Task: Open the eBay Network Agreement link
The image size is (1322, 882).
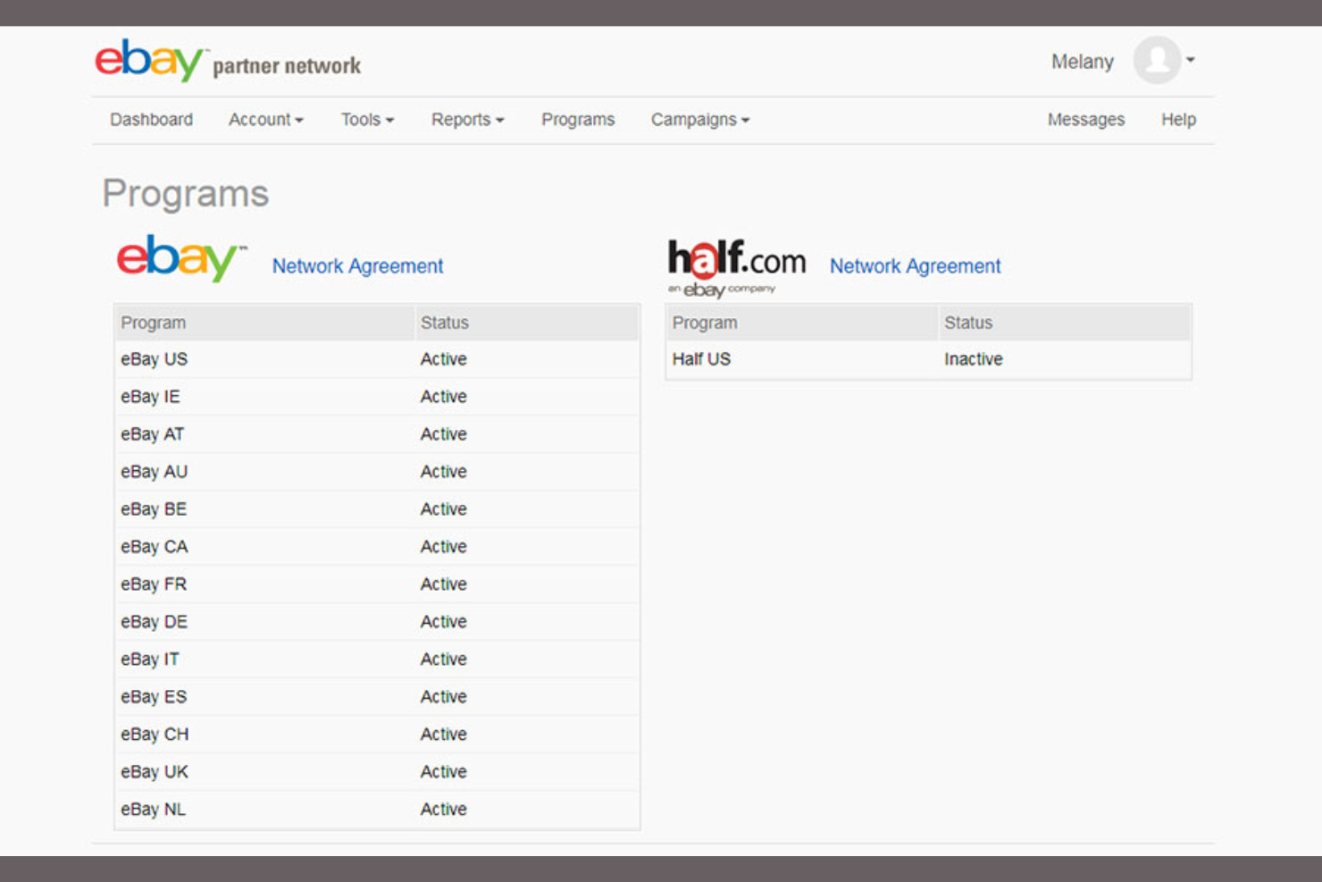Action: point(357,266)
